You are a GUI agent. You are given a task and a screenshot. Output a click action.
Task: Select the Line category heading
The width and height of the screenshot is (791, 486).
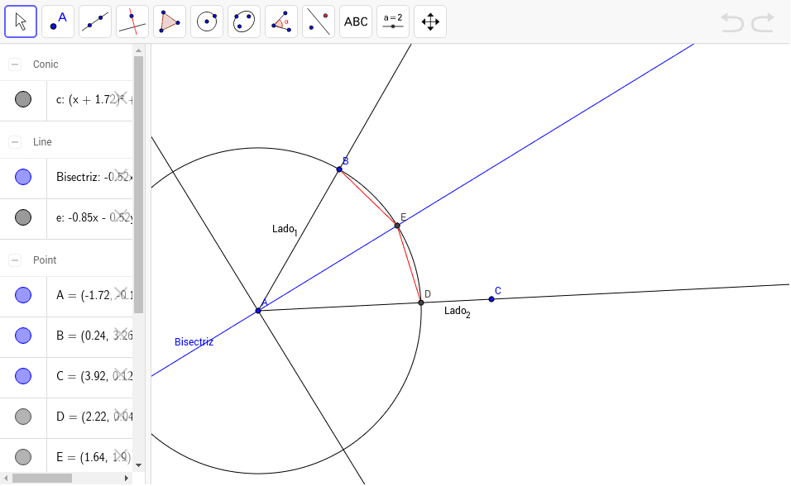(42, 141)
